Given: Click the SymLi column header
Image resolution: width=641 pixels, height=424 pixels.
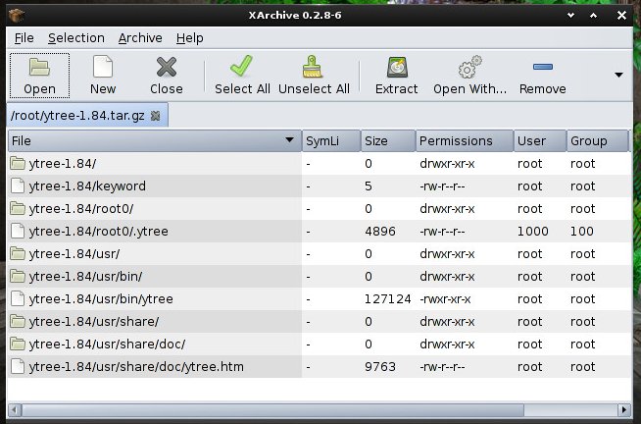Looking at the screenshot, I should 331,140.
